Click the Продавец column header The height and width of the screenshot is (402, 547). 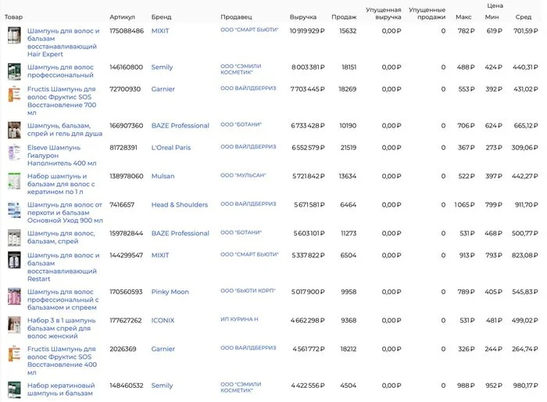click(x=238, y=16)
